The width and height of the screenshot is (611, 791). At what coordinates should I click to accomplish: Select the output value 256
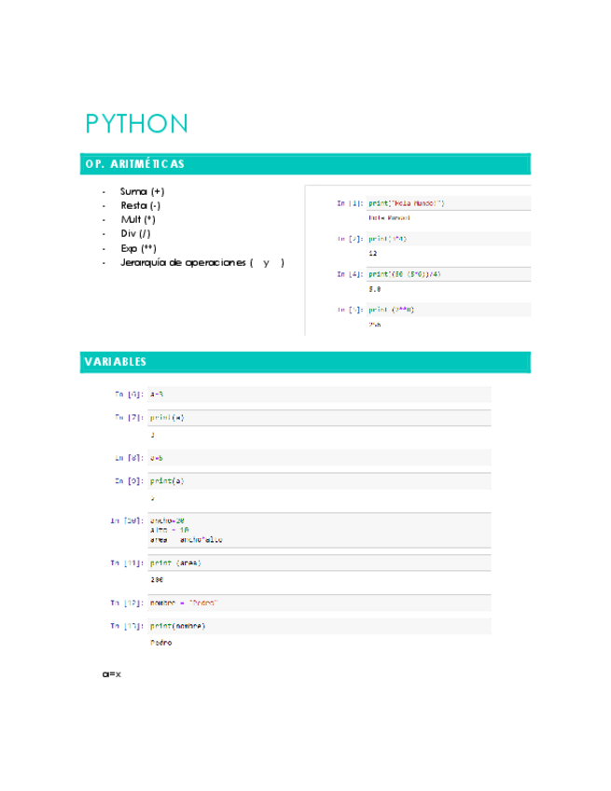(374, 325)
